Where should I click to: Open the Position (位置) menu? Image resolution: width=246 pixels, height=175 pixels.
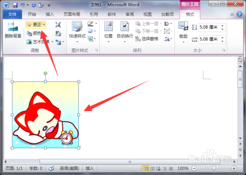[x=108, y=32]
